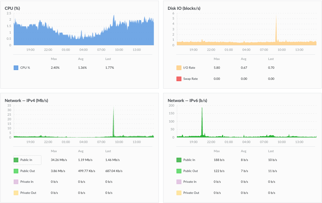Click the CPU chart peak near 10:00
322x203 pixels.
click(x=114, y=16)
